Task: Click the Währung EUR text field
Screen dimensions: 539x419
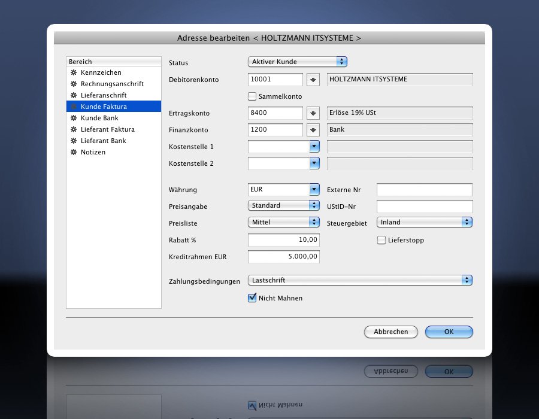Action: [278, 189]
